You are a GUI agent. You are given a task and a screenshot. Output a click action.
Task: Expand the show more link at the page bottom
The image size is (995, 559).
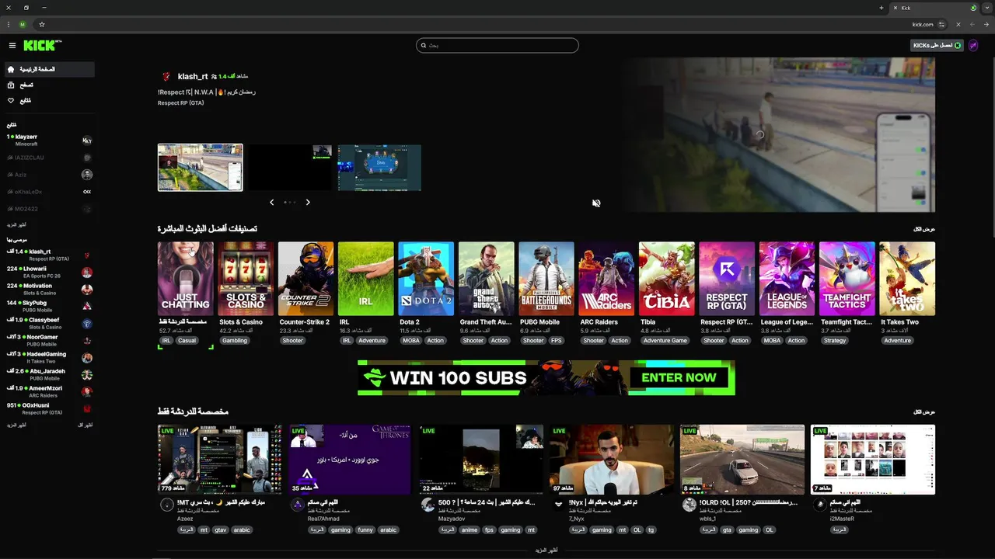[x=546, y=550]
